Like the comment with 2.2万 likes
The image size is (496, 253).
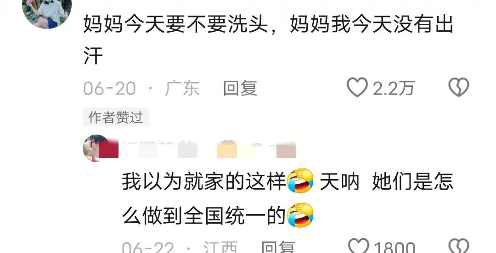coord(357,87)
